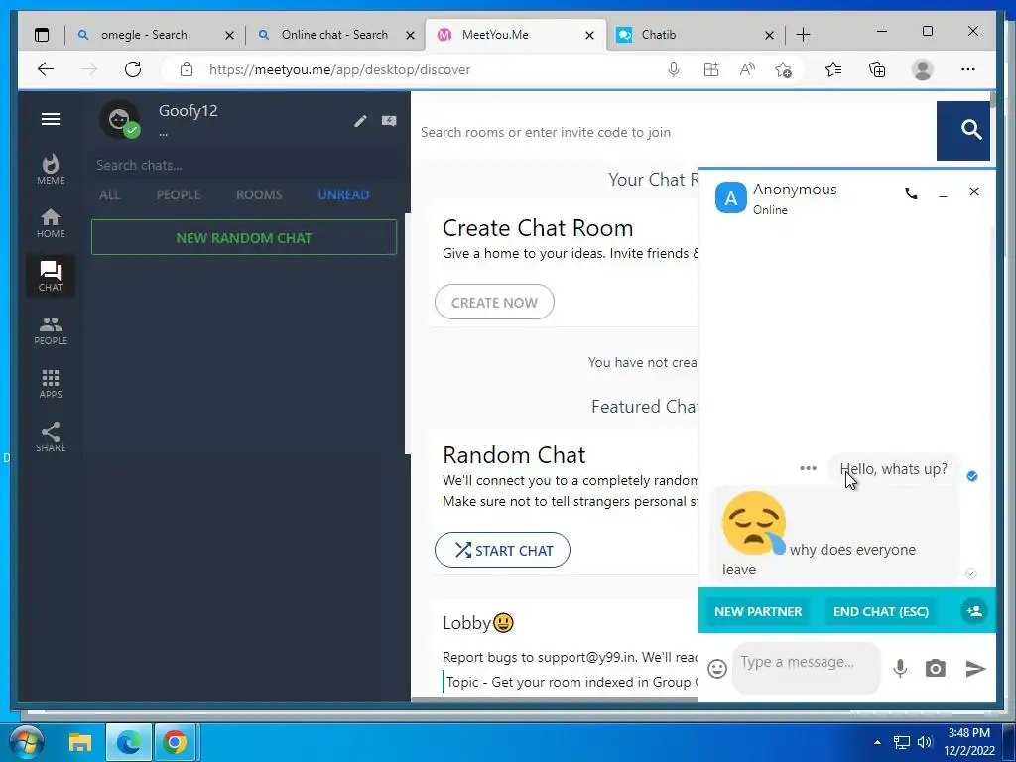1016x762 pixels.
Task: Click in the Type a message field
Action: pos(807,668)
